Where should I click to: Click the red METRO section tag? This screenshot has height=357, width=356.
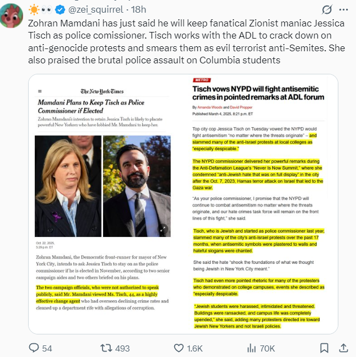click(202, 80)
